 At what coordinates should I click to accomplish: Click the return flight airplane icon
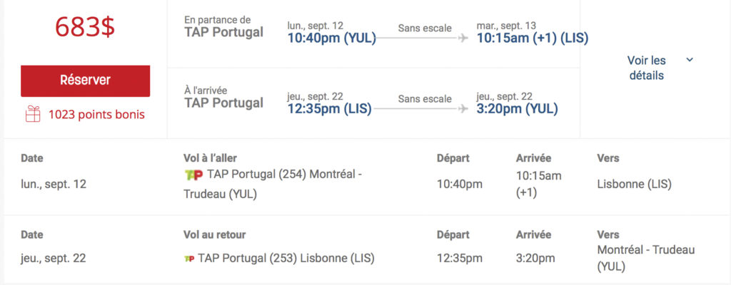point(463,108)
